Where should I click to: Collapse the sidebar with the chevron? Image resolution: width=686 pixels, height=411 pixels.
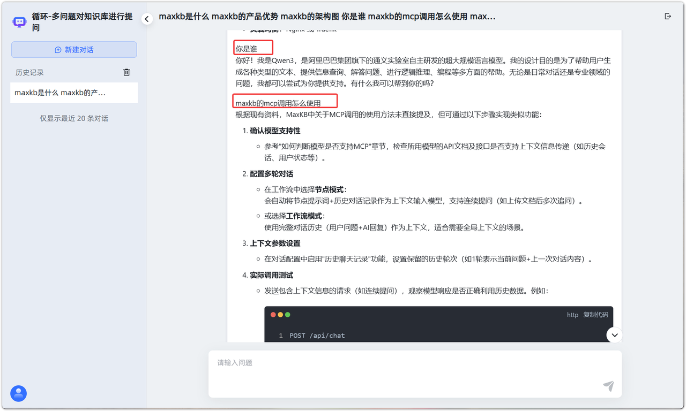[x=147, y=19]
